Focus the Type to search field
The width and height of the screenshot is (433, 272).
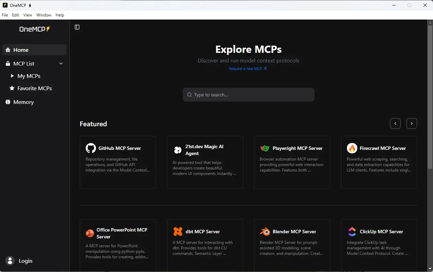[x=249, y=95]
